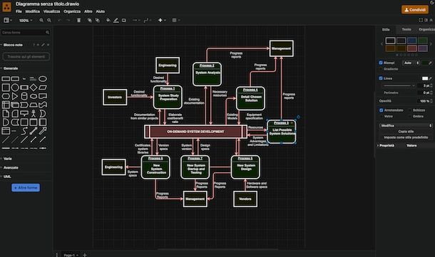The width and height of the screenshot is (435, 257).
Task: Enable the Schizzo checkbox
Action: tap(410, 110)
